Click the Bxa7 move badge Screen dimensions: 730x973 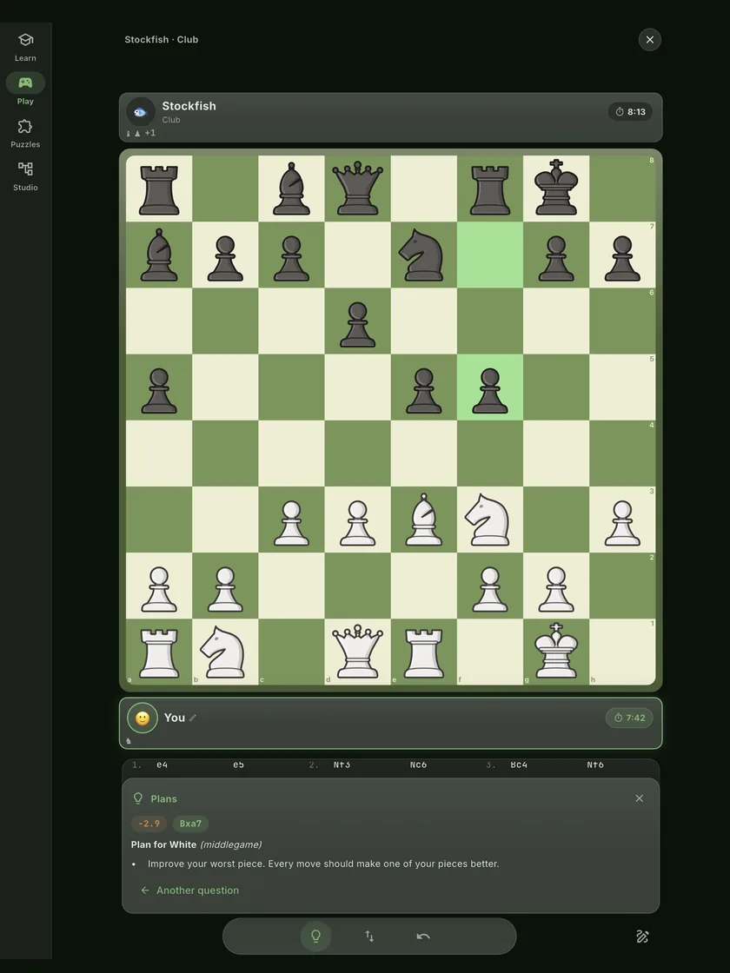190,824
